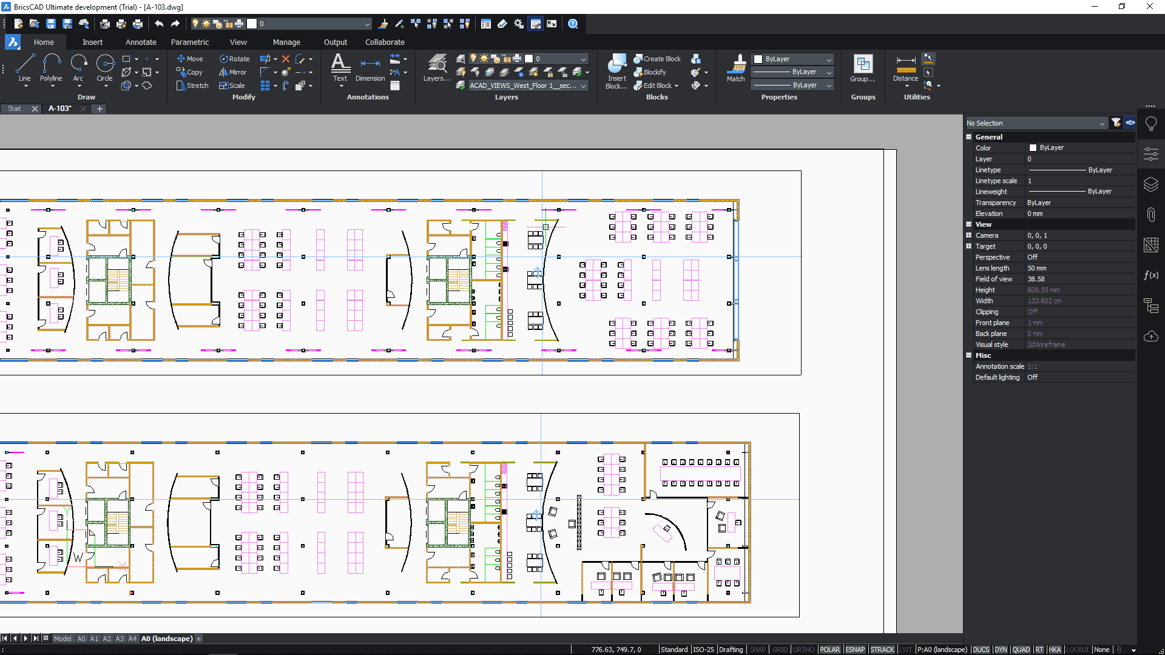Select the Arc tool
1165x655 pixels.
point(78,68)
